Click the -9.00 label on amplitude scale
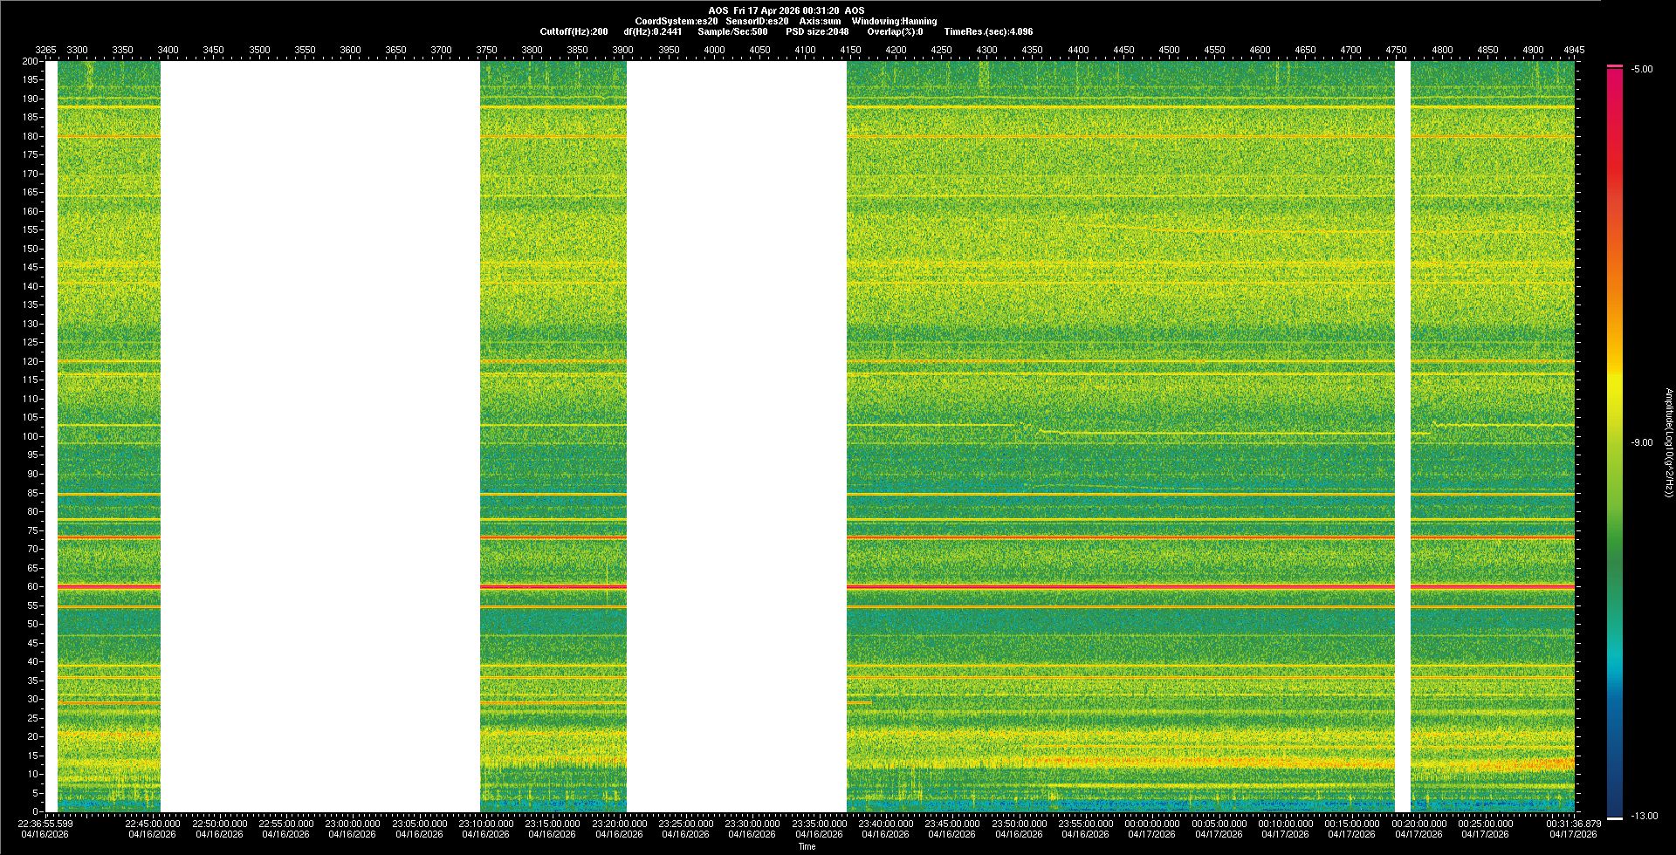 pos(1641,442)
